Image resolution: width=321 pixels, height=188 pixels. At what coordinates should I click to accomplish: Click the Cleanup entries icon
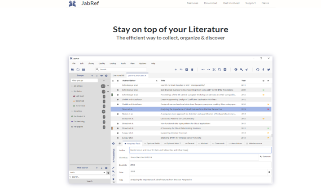247,70
